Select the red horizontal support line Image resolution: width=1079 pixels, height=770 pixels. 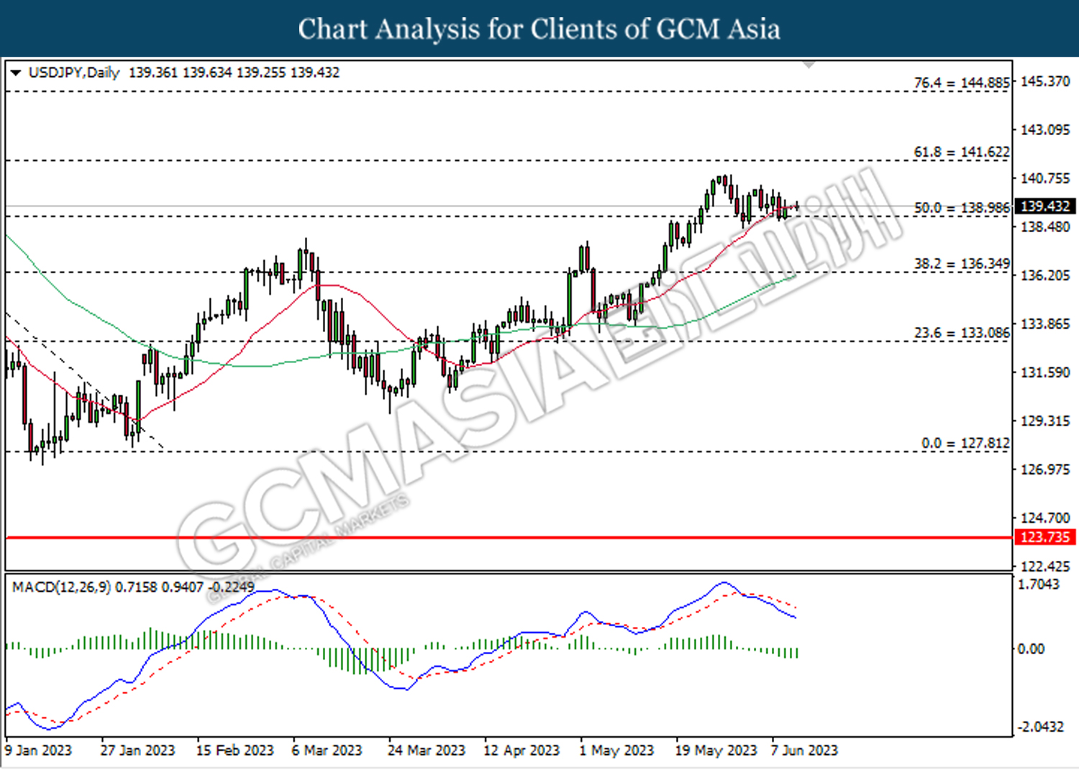tap(509, 537)
